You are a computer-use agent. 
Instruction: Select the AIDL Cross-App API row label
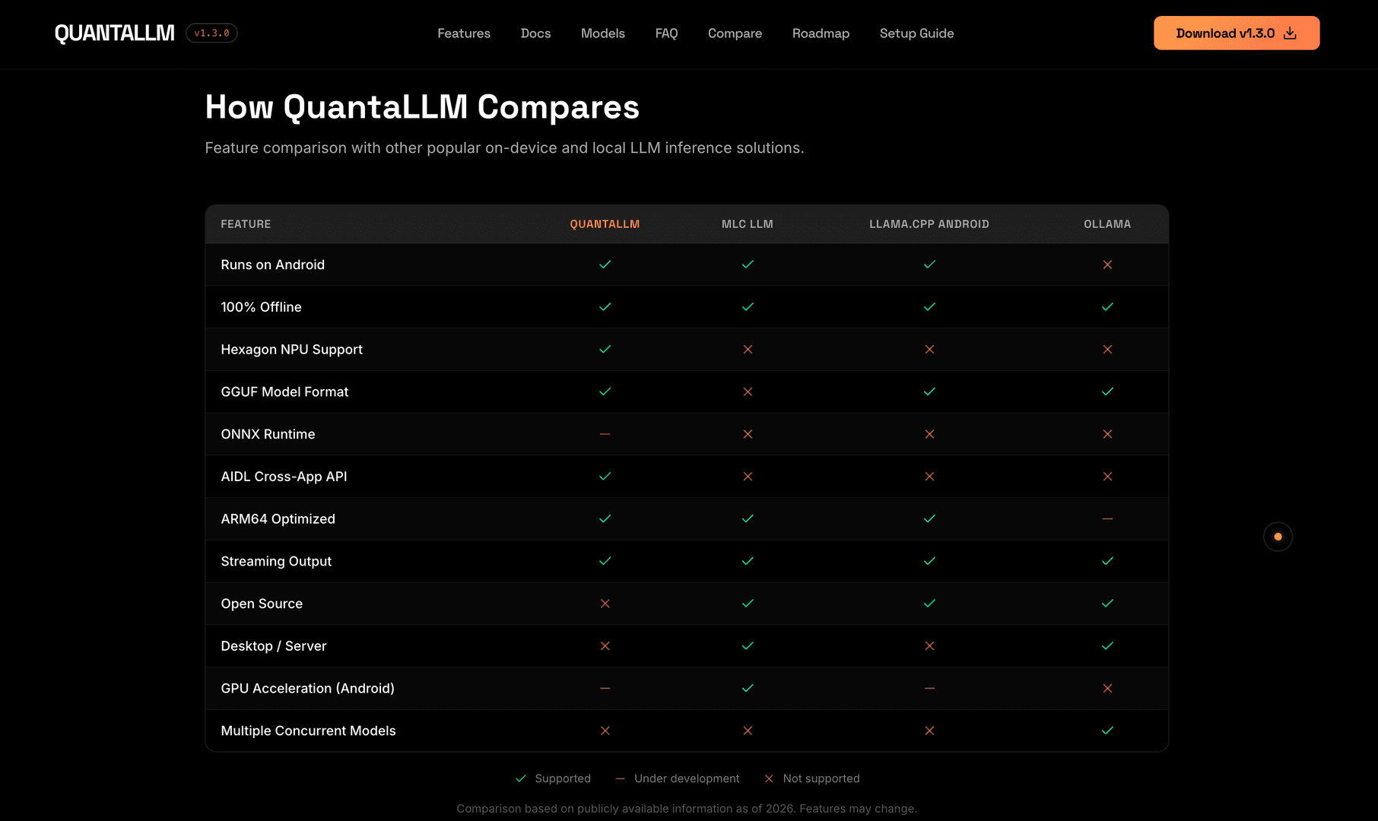[x=284, y=477]
